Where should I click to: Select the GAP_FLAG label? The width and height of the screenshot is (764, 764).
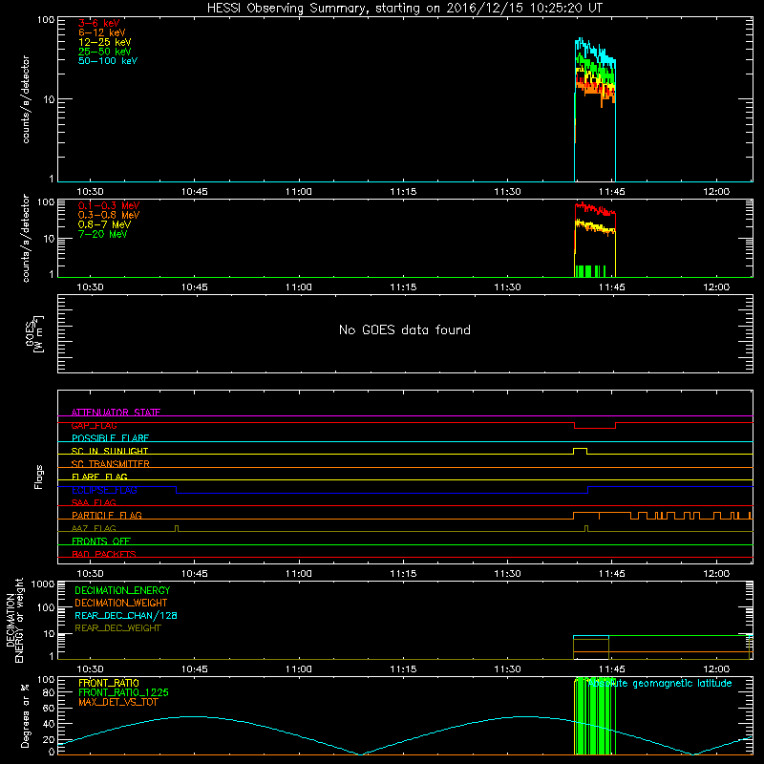pos(94,425)
